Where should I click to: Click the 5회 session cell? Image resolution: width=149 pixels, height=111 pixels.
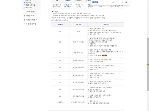pyautogui.click(x=60, y=68)
